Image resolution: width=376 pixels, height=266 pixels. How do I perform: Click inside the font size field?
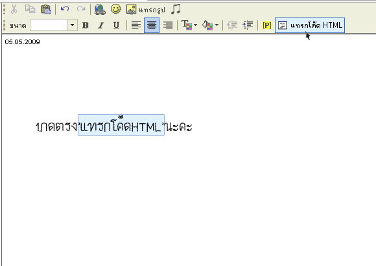pyautogui.click(x=49, y=25)
